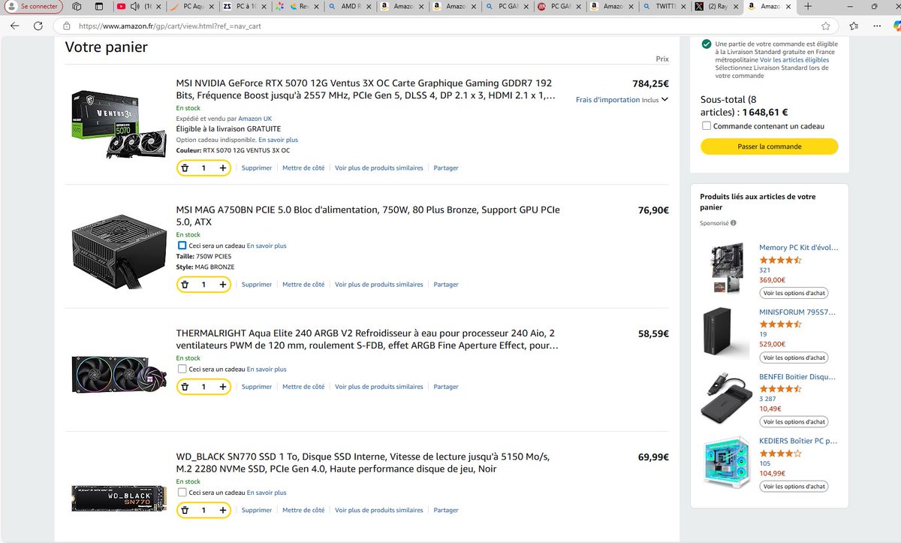Click Supprimer for WD_BLACK SN770
The image size is (901, 543).
click(257, 510)
